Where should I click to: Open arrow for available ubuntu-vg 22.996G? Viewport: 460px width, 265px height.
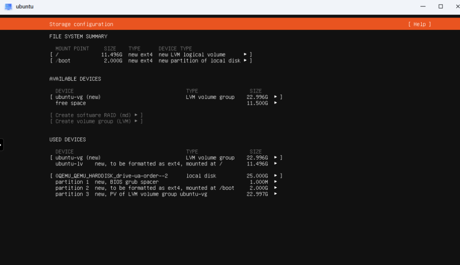point(276,97)
